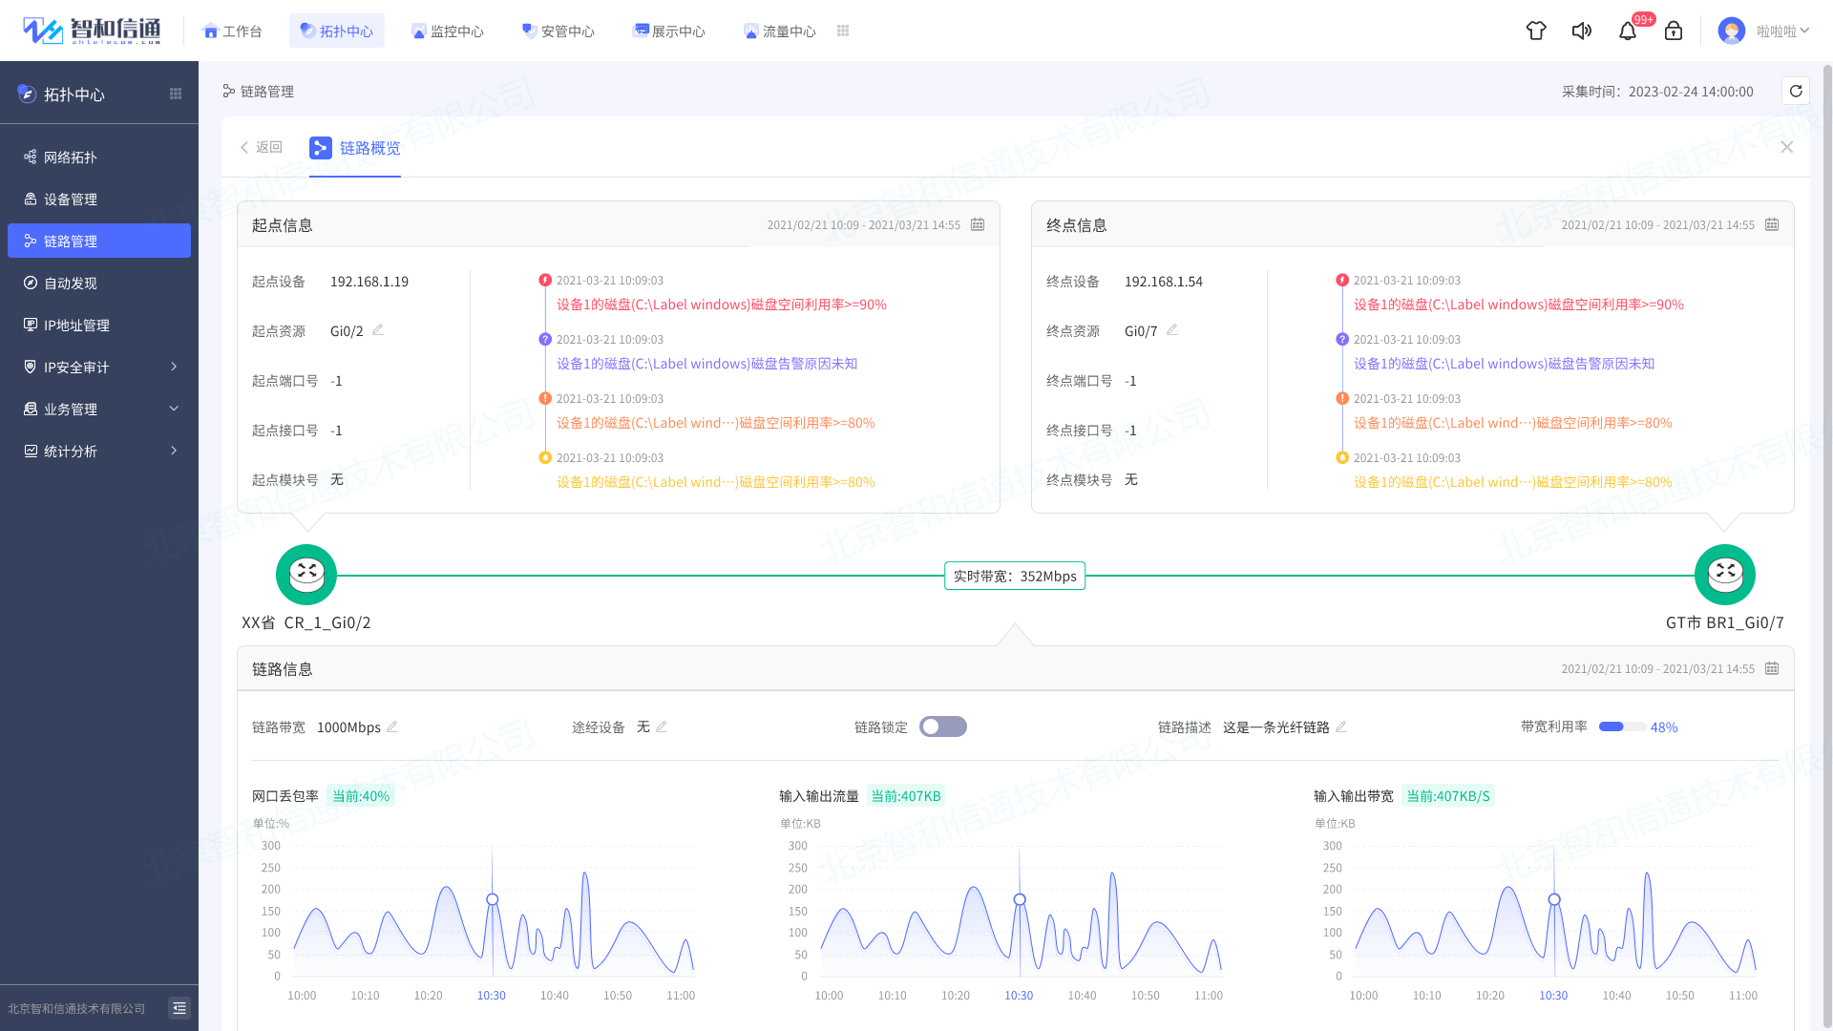
Task: Open the notifications bell with 99+ badge
Action: [x=1628, y=31]
